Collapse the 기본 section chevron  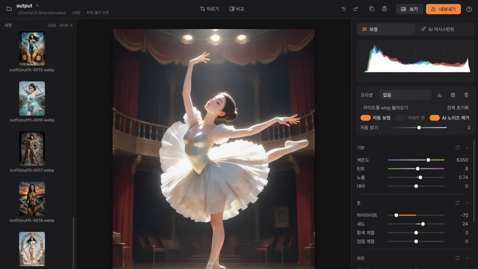tap(467, 148)
